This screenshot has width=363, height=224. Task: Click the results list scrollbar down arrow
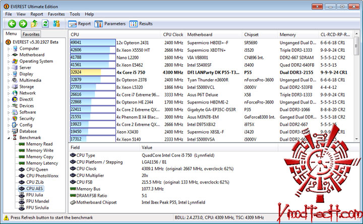(x=356, y=139)
